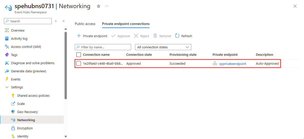Sort by Connection name column
This screenshot has height=139, width=304.
[x=96, y=55]
